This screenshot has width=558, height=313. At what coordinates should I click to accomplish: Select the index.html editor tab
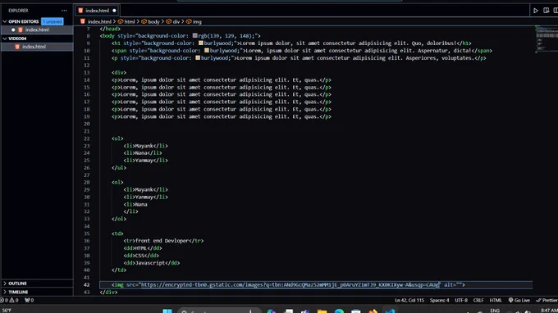point(97,11)
